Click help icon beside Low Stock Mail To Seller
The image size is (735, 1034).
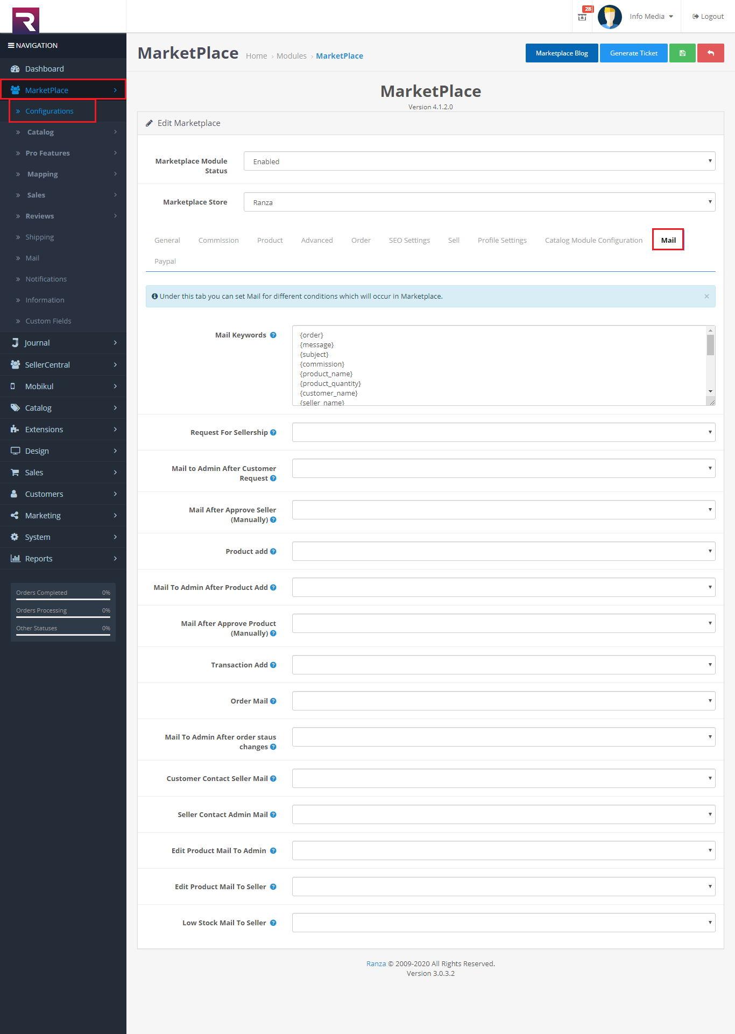(x=273, y=923)
